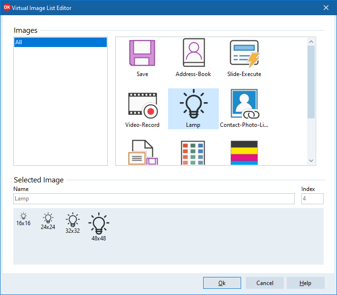Click the 16x16 size label
The image size is (337, 295).
(23, 223)
